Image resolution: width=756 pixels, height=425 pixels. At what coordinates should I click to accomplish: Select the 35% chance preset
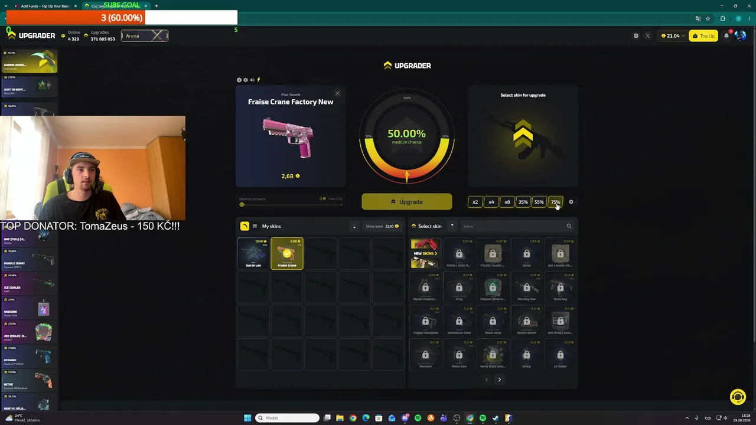523,202
